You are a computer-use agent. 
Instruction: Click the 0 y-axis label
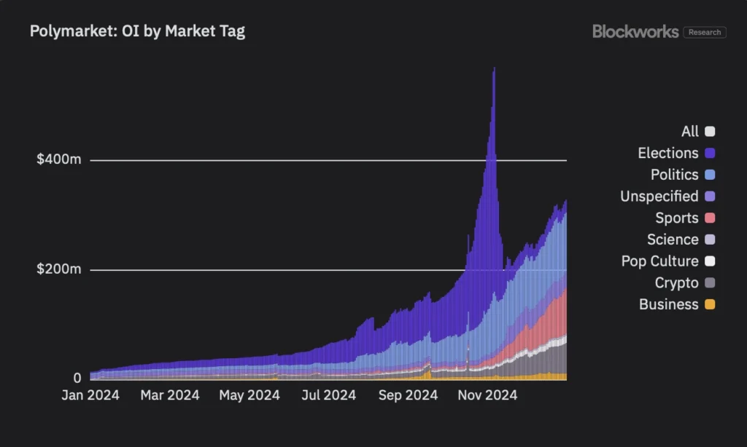(x=77, y=378)
